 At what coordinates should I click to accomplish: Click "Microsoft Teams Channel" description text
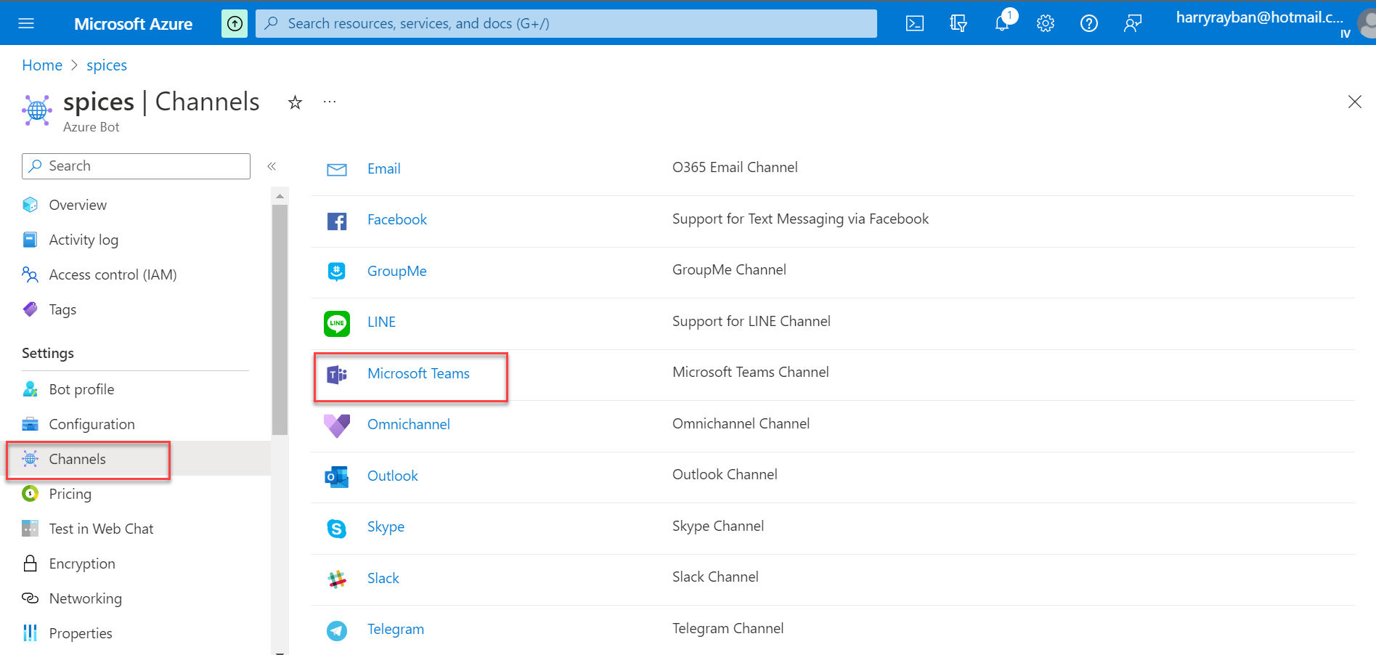coord(750,373)
